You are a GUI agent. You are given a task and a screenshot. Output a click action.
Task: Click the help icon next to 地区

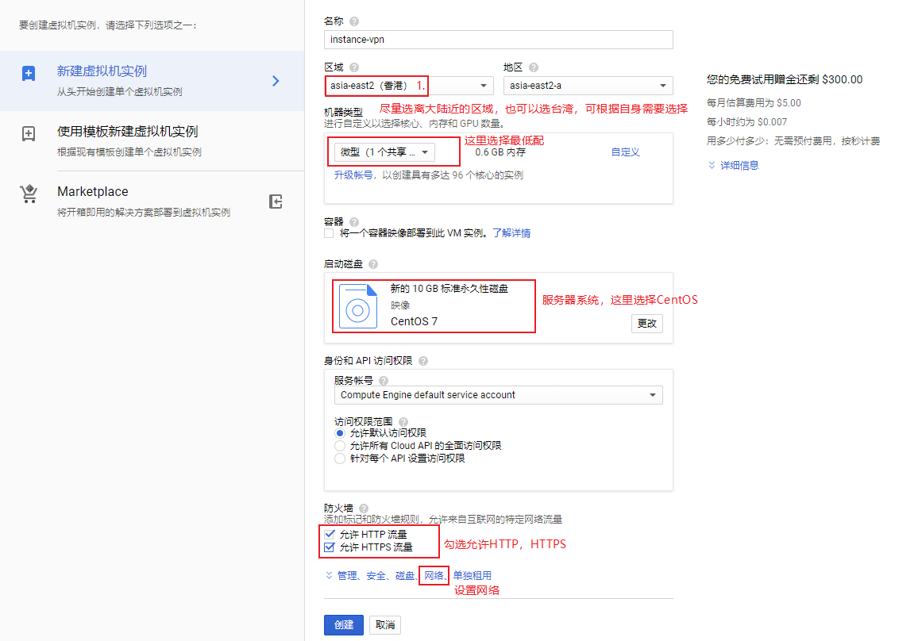coord(534,67)
